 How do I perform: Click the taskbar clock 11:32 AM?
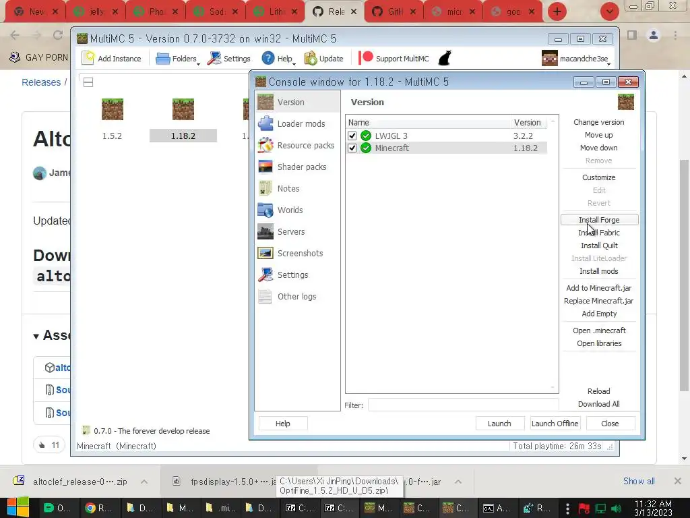[653, 508]
